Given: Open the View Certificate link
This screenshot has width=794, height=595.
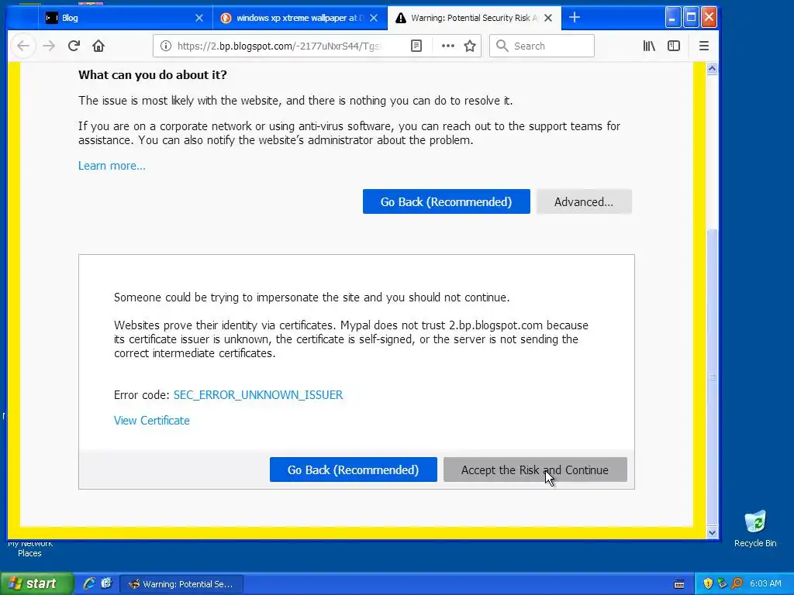Looking at the screenshot, I should [152, 421].
